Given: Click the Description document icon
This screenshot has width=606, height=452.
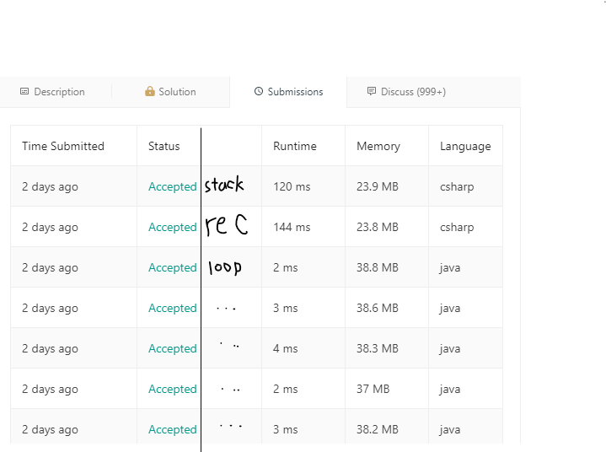Looking at the screenshot, I should [24, 91].
